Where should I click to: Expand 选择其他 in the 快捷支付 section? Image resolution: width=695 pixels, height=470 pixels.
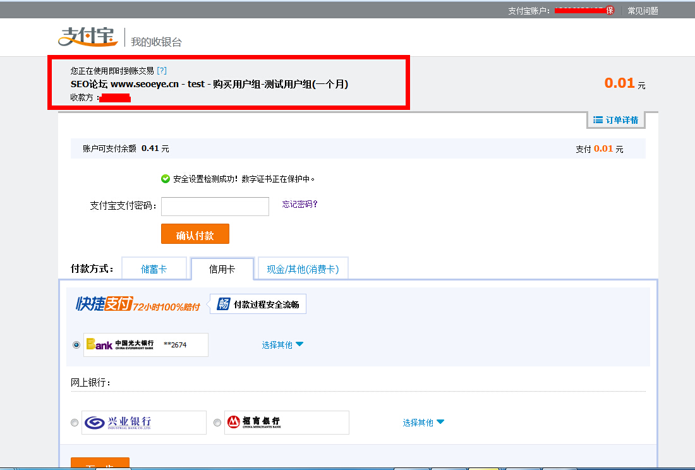coord(282,345)
